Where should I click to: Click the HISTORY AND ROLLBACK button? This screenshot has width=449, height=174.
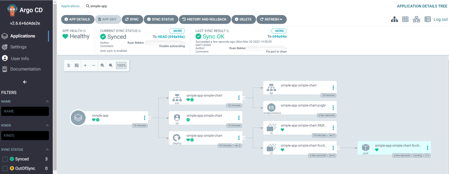[205, 19]
